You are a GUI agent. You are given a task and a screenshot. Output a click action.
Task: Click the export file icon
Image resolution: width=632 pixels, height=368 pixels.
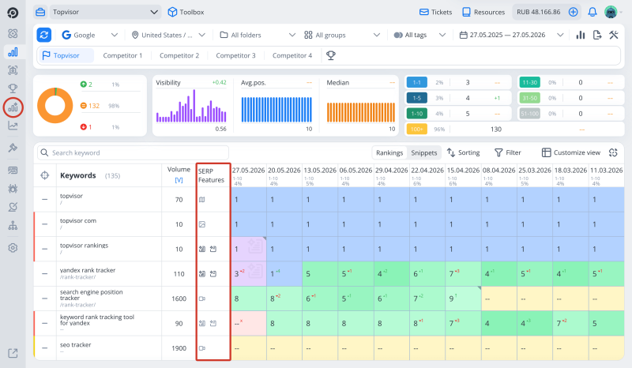[x=597, y=35]
